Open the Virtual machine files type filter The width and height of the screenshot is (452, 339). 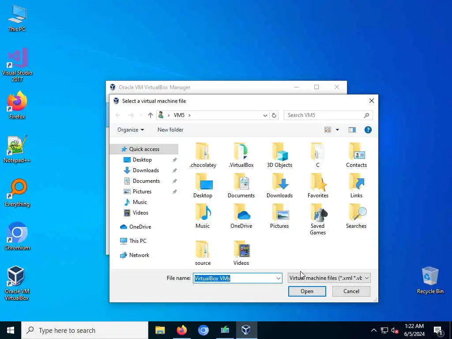point(329,278)
